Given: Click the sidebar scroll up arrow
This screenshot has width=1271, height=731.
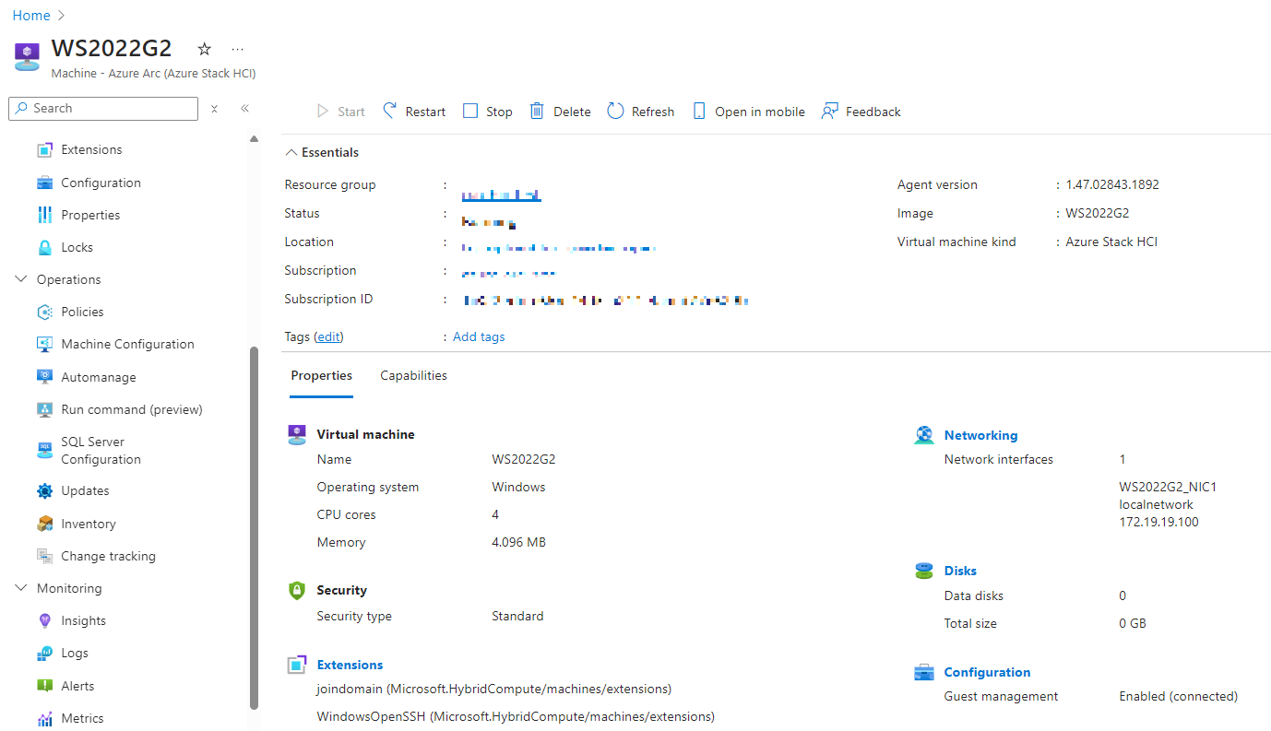Looking at the screenshot, I should tap(255, 139).
